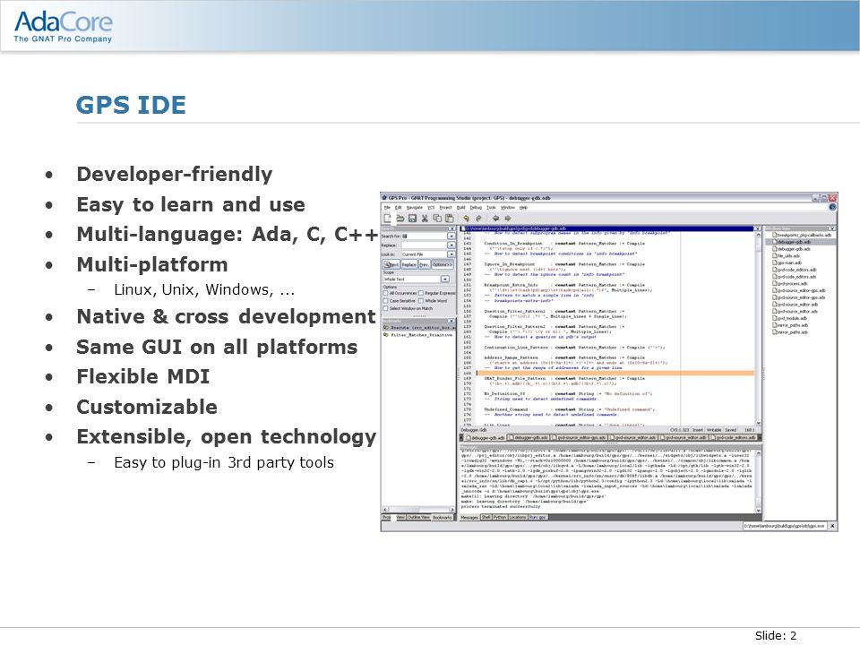
Task: Click the Save floppy disk icon
Action: coord(412,219)
